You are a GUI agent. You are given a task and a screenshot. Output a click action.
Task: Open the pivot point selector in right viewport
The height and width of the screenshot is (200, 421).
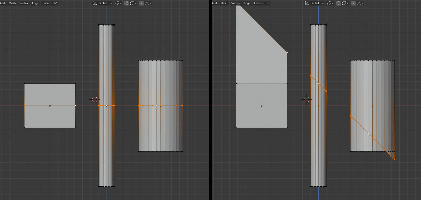(330, 3)
